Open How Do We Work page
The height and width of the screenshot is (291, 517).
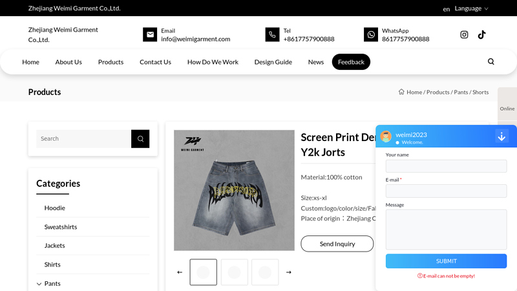click(x=213, y=62)
